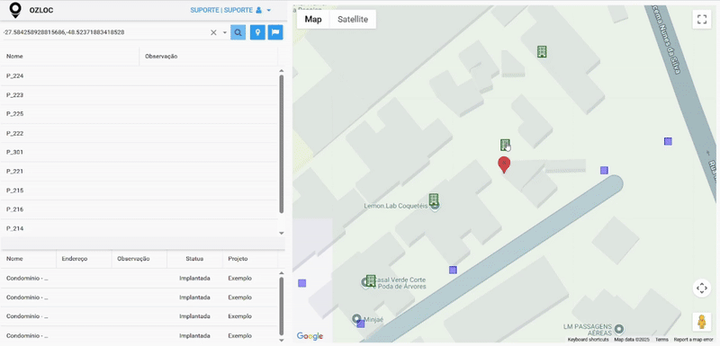Click the purple square marker beside Minjaé

pyautogui.click(x=361, y=324)
